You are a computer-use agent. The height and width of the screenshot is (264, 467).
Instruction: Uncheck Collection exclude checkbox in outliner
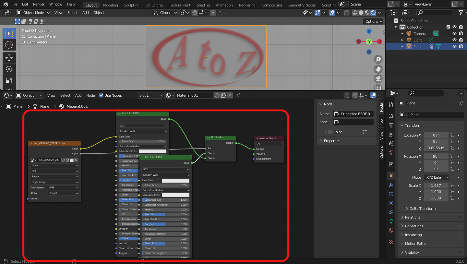[x=448, y=27]
